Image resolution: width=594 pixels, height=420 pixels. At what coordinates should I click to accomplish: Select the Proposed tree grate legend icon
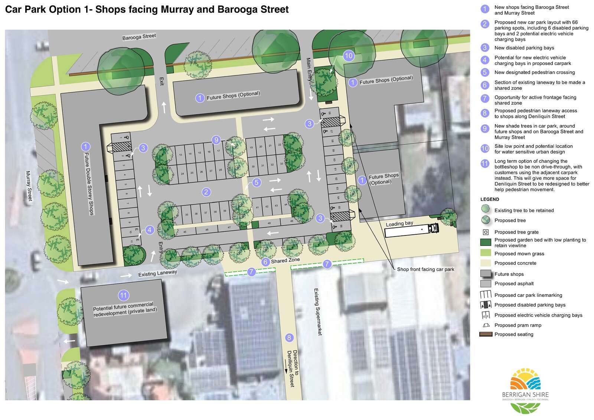486,232
